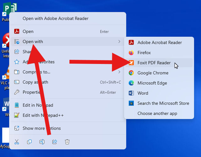The width and height of the screenshot is (201, 157).
Task: Click Choose another app
Action: pos(157,114)
